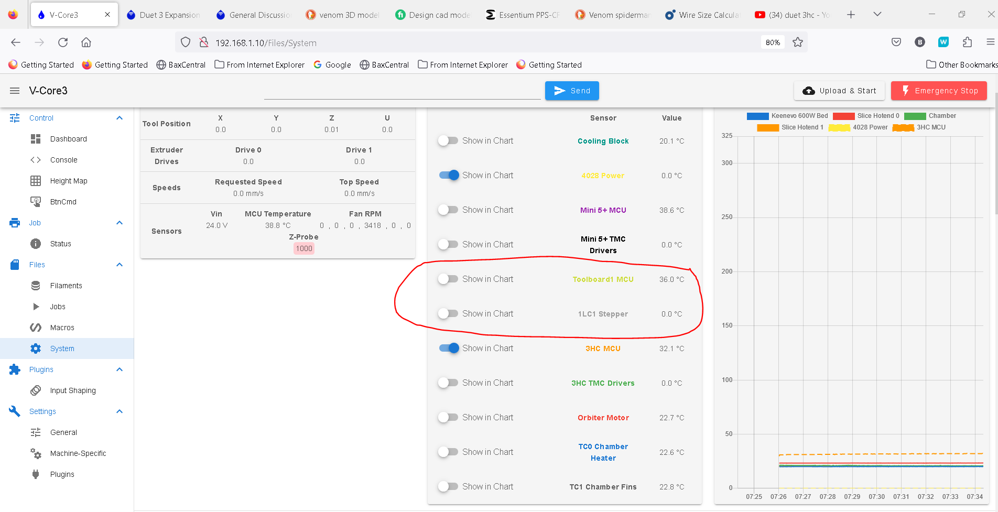Toggle Show in Chart for Cooling Block
Image resolution: width=998 pixels, height=512 pixels.
pyautogui.click(x=449, y=140)
